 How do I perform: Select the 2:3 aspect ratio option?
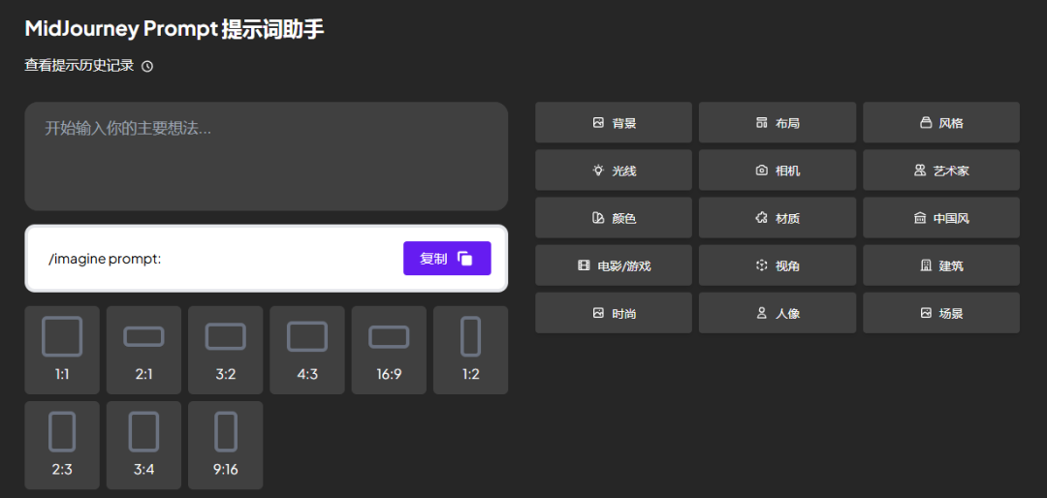click(62, 445)
